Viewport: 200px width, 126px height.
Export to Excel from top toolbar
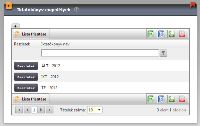[151, 34]
